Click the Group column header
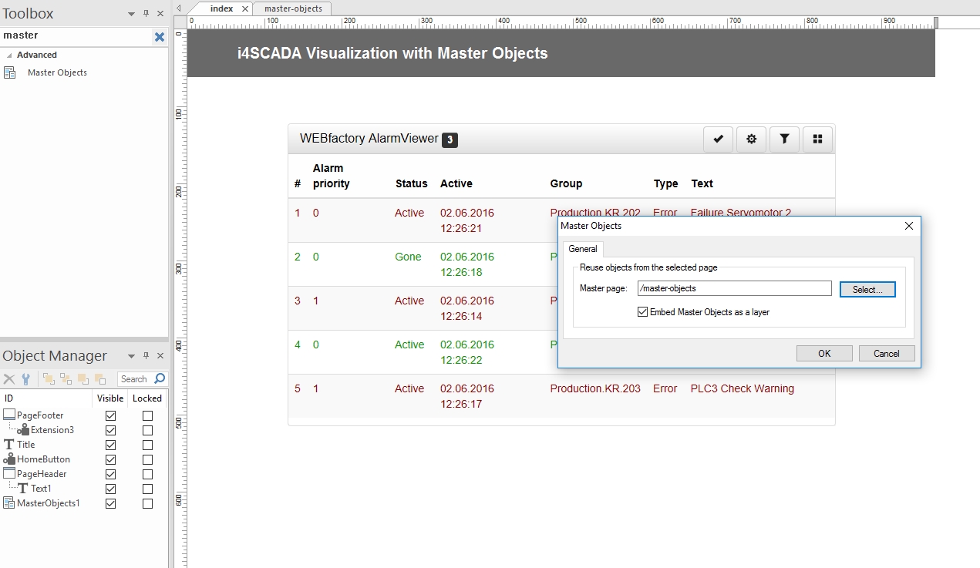Viewport: 980px width, 568px height. pyautogui.click(x=566, y=183)
